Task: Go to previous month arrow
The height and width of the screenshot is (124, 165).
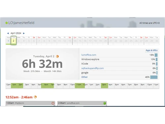Action: pos(8,33)
